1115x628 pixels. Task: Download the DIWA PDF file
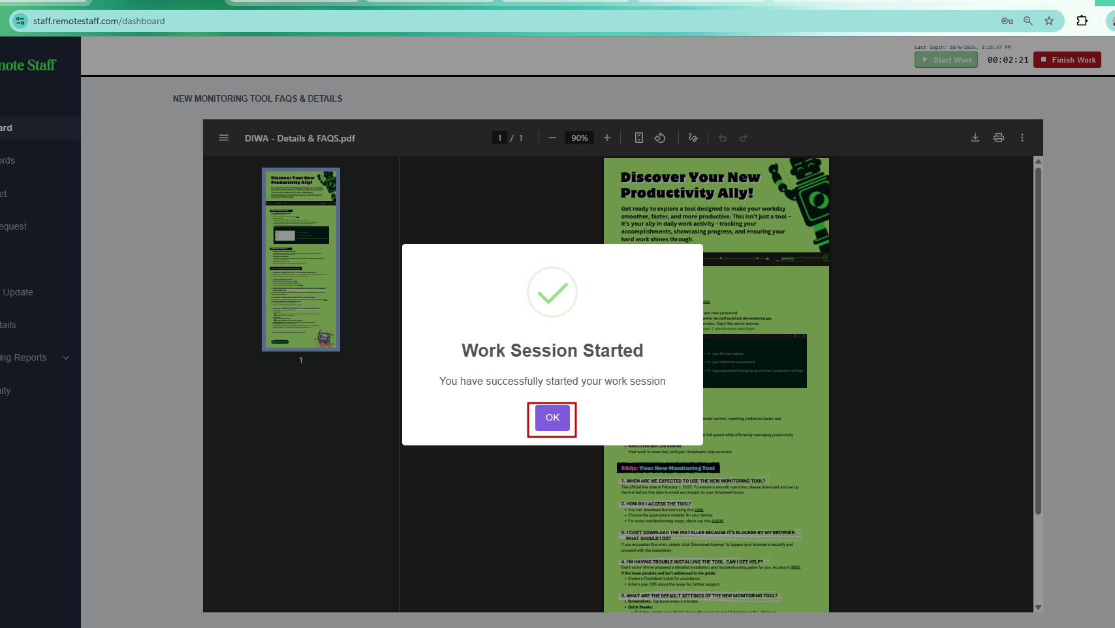[x=975, y=138]
